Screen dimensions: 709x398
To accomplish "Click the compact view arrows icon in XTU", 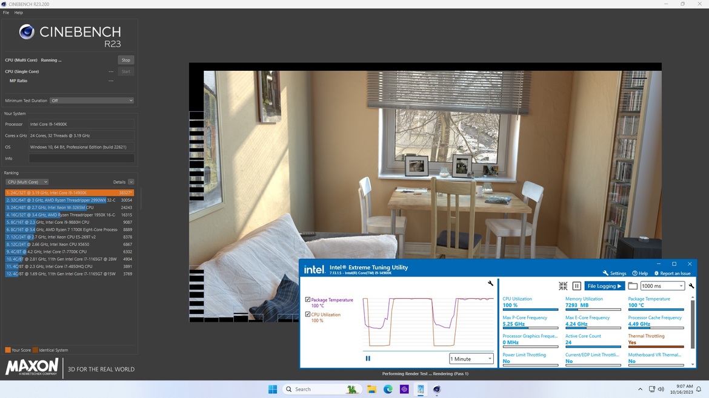I will (563, 285).
